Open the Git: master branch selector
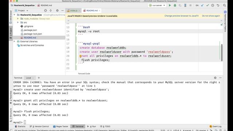 202,130
